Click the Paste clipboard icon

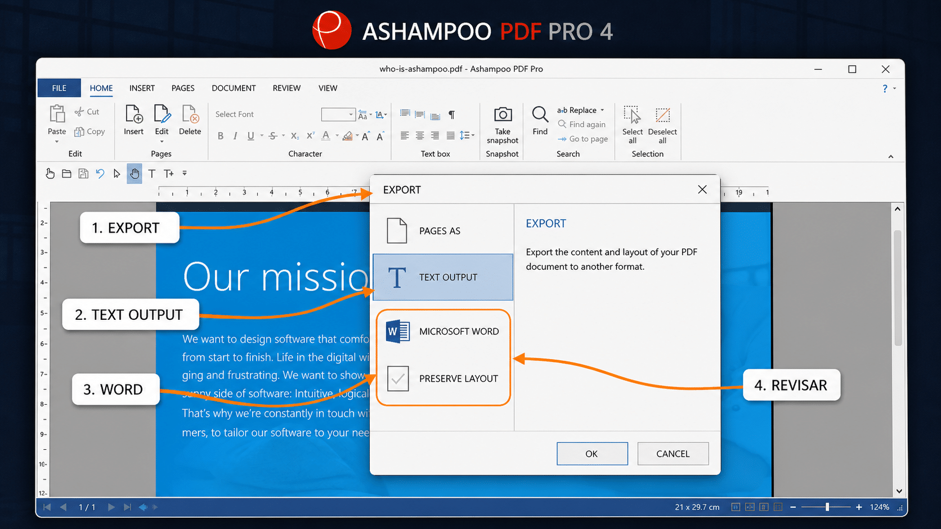[57, 114]
